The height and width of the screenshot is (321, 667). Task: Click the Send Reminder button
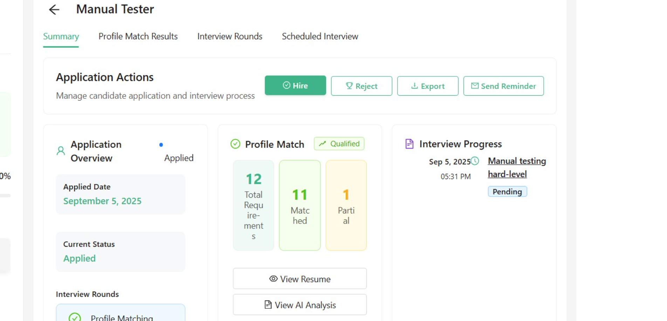(x=503, y=86)
